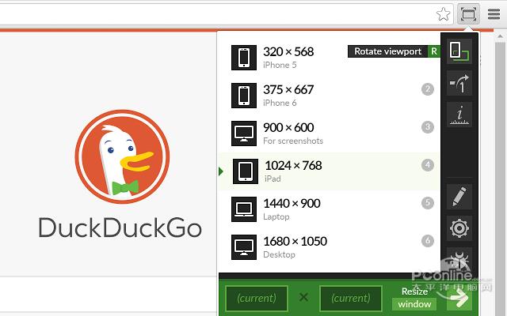Screen dimensions: 507x316
Task: Select the 900 × 600 For screenshots preset
Action: click(330, 134)
